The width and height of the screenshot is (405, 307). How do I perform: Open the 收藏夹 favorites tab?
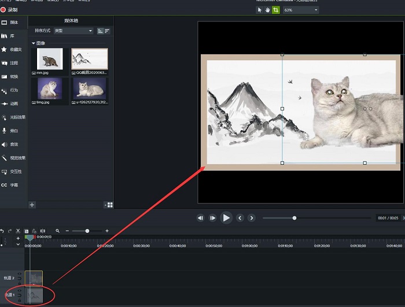tap(12, 49)
